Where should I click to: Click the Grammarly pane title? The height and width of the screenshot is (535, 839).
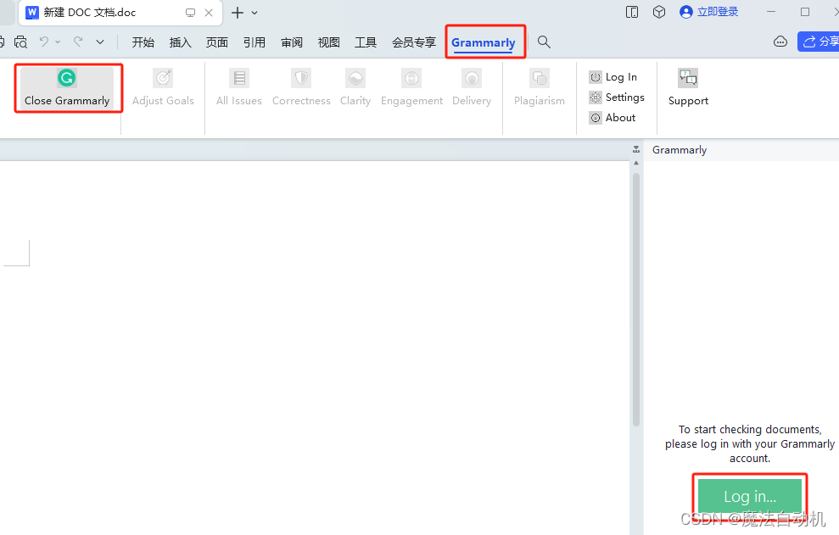pos(679,150)
